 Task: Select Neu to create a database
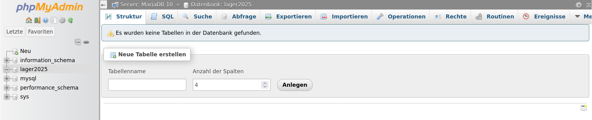[x=26, y=51]
